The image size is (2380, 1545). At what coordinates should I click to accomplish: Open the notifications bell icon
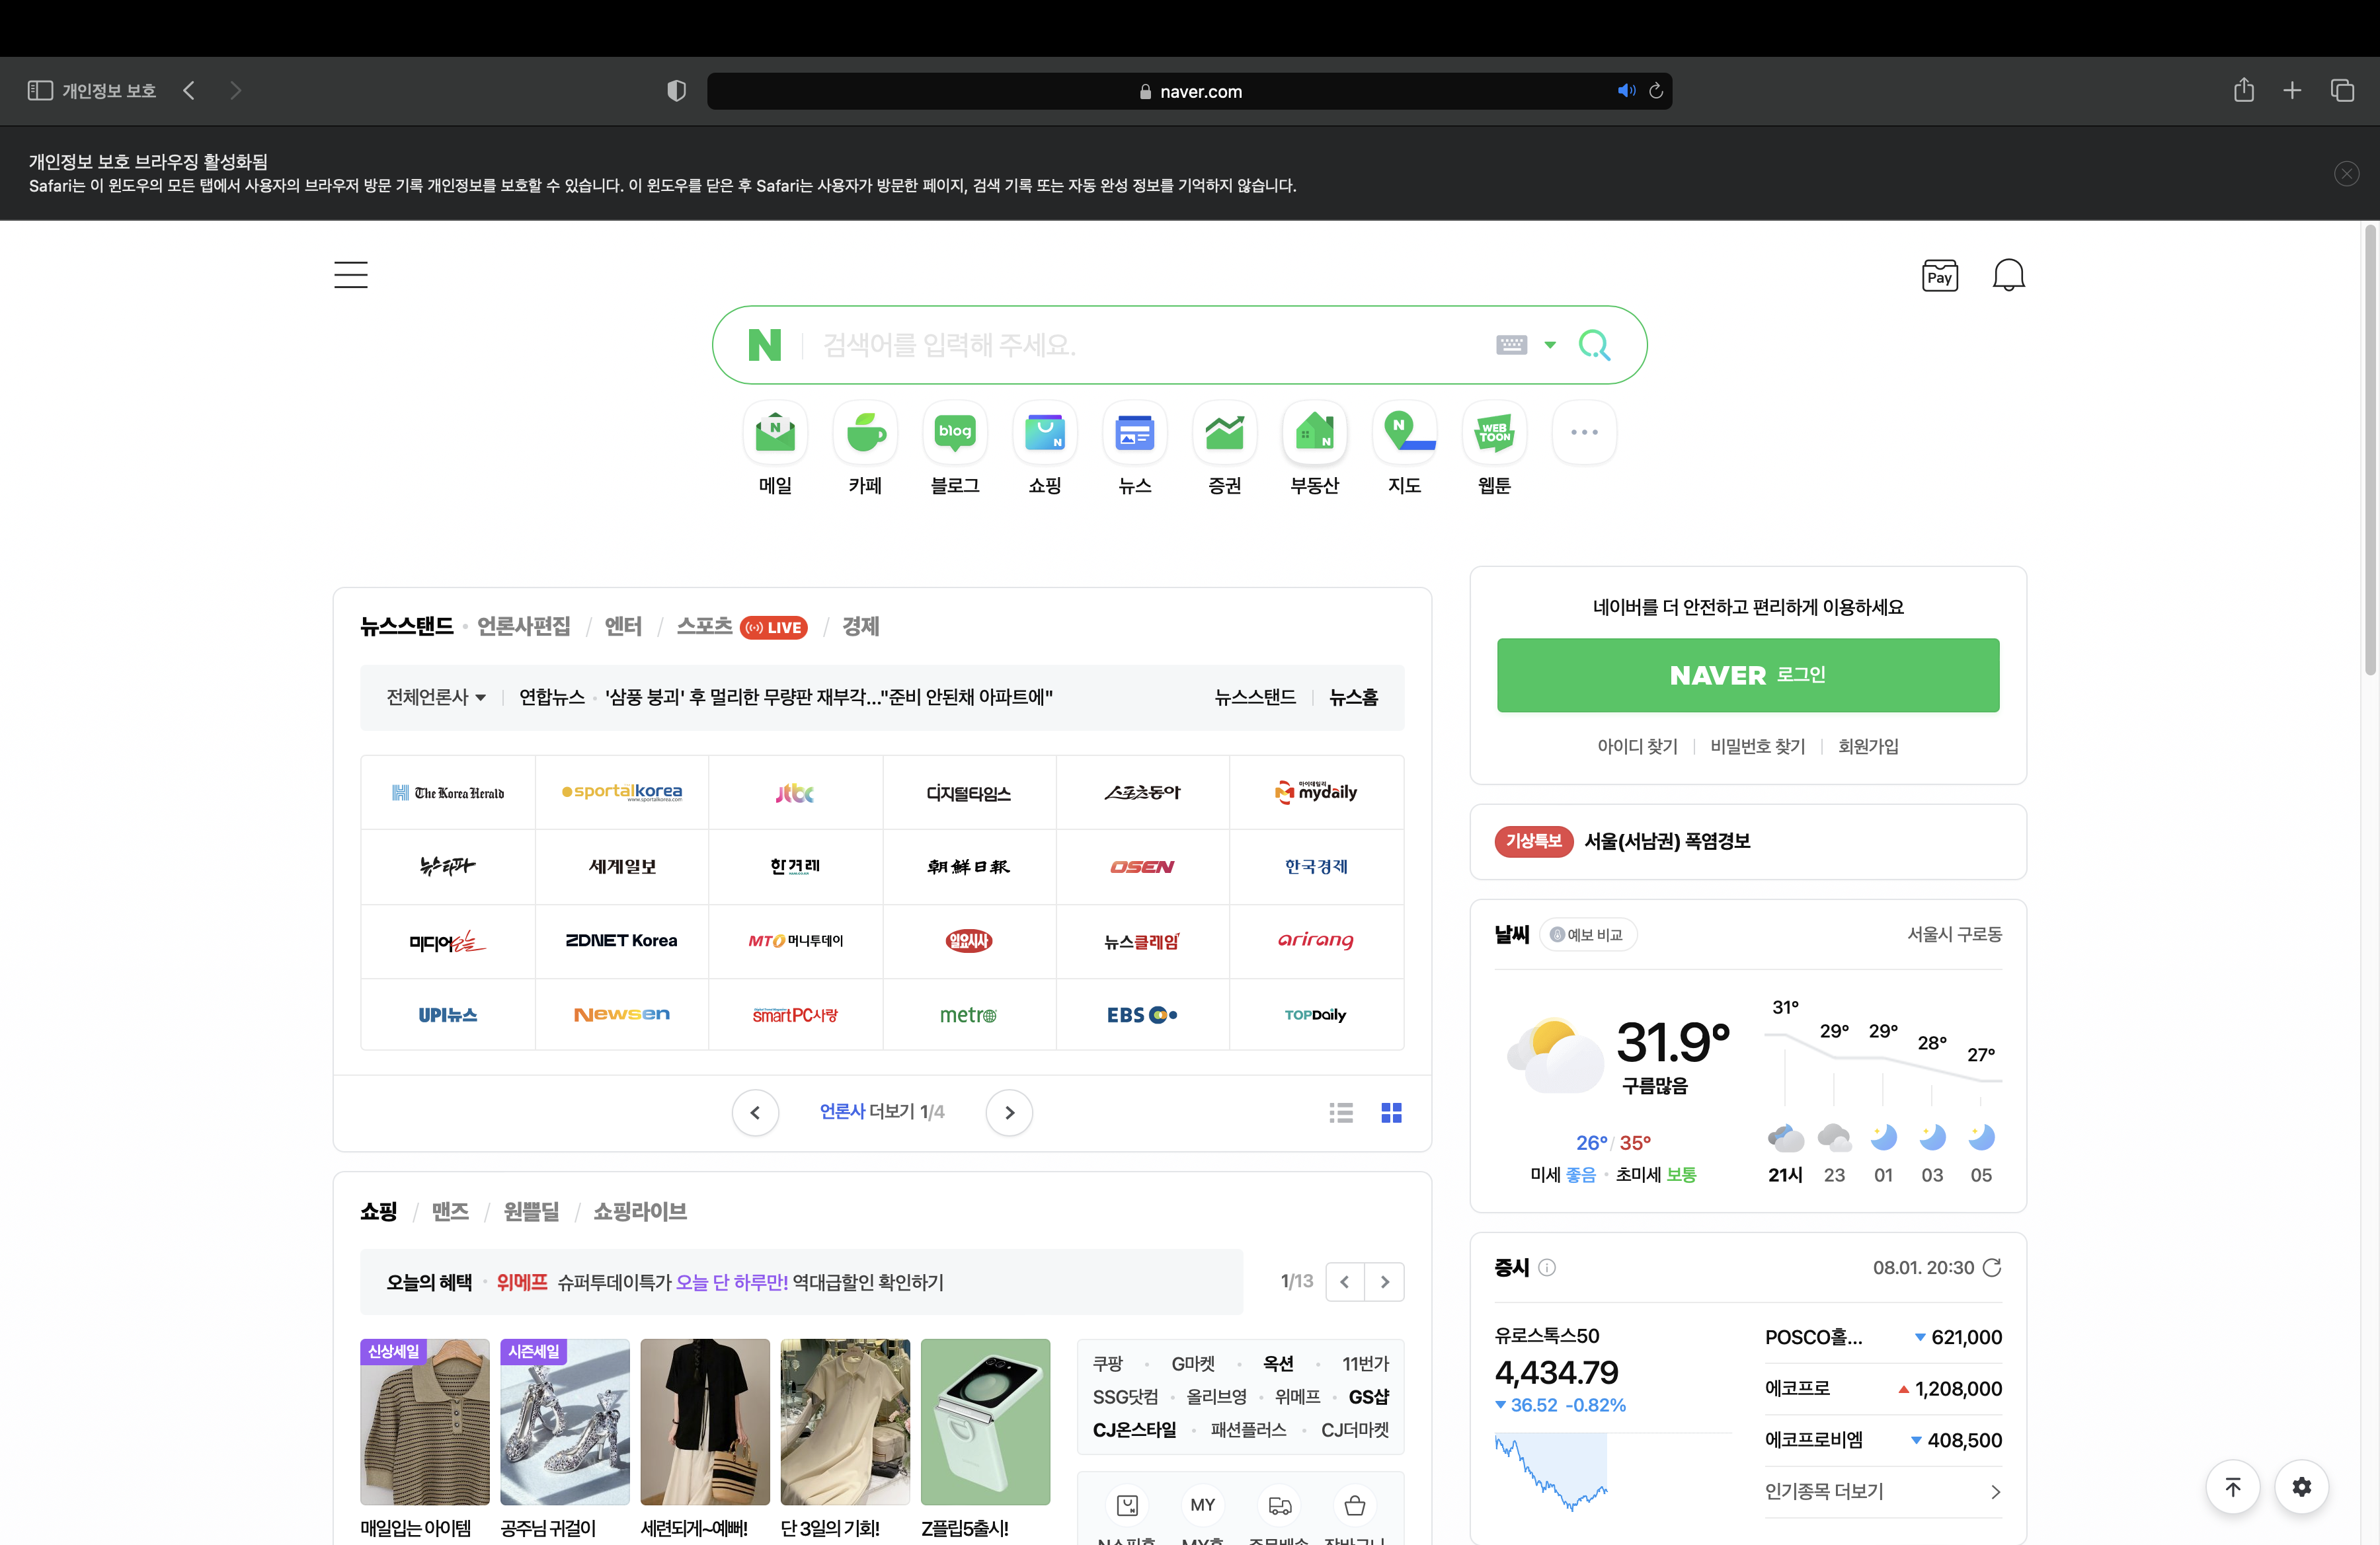click(2008, 275)
